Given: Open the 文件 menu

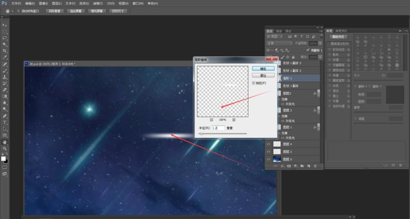Looking at the screenshot, I should (16, 4).
